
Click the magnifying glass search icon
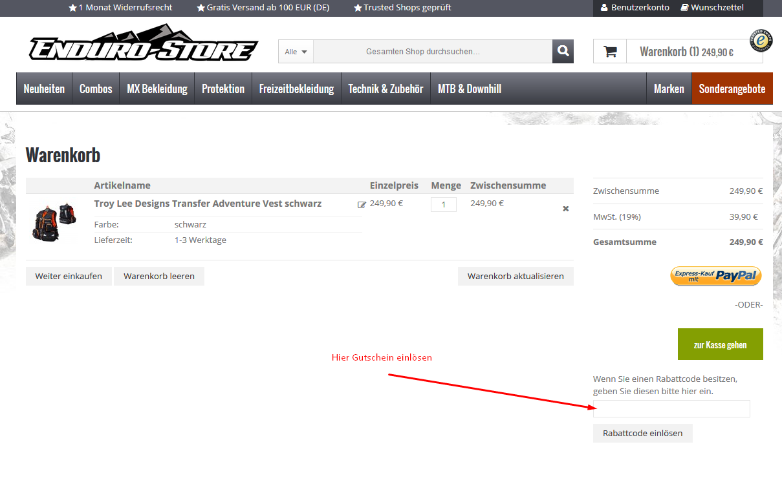(563, 51)
